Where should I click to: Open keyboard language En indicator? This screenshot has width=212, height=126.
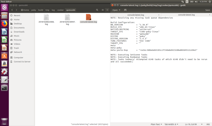(187, 2)
